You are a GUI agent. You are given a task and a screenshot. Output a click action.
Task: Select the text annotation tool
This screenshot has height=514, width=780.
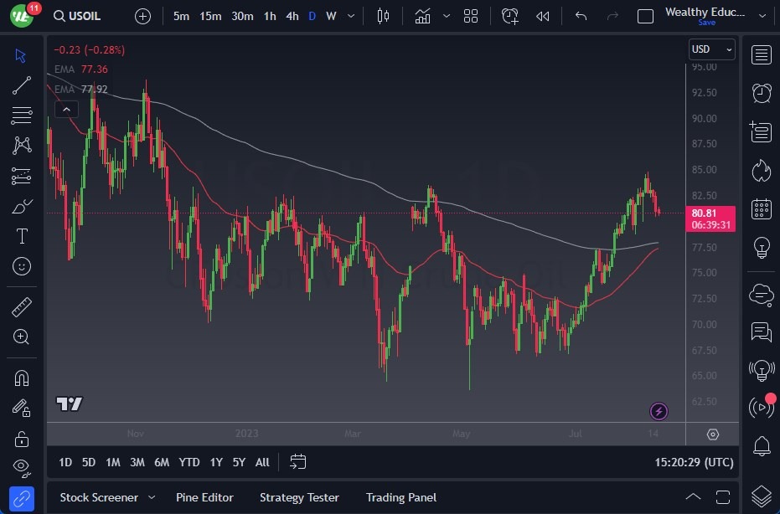click(21, 236)
